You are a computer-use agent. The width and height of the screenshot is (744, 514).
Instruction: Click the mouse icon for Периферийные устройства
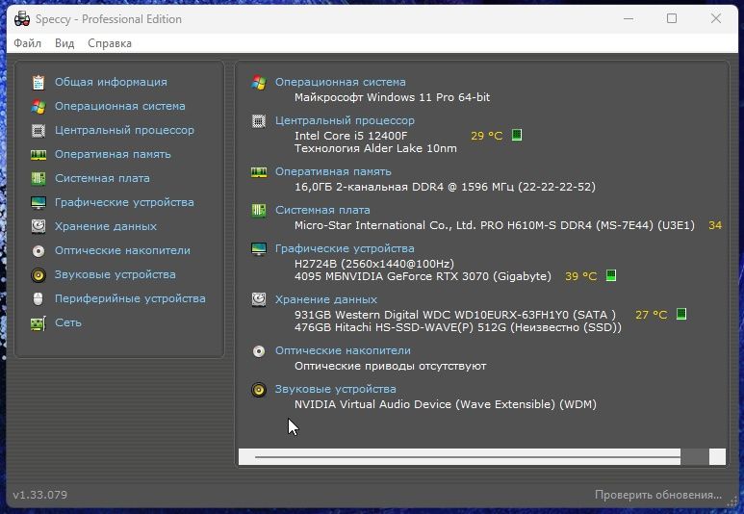[x=38, y=298]
